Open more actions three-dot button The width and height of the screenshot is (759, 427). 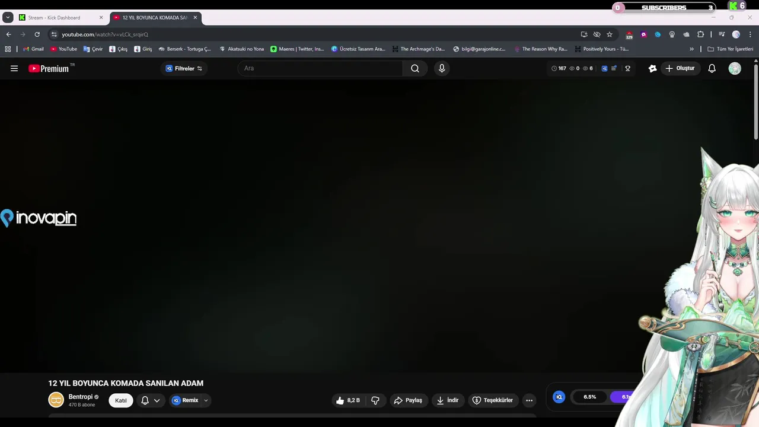point(530,400)
